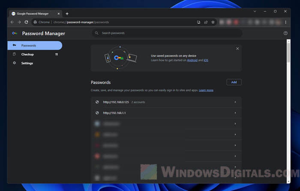Click the Chrome site info icon in address bar
Viewport: 300px width, 191px height.
tap(35, 22)
